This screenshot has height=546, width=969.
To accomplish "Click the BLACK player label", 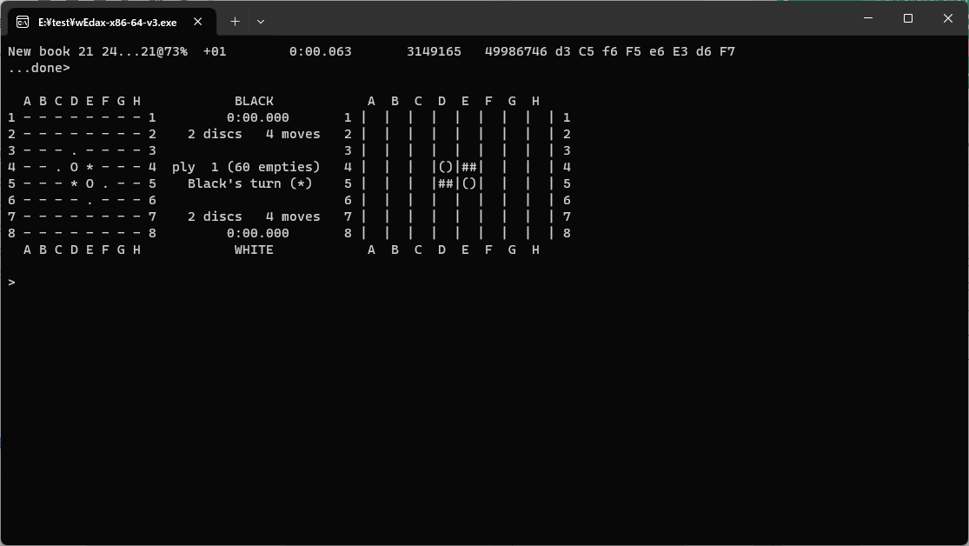I will (254, 101).
